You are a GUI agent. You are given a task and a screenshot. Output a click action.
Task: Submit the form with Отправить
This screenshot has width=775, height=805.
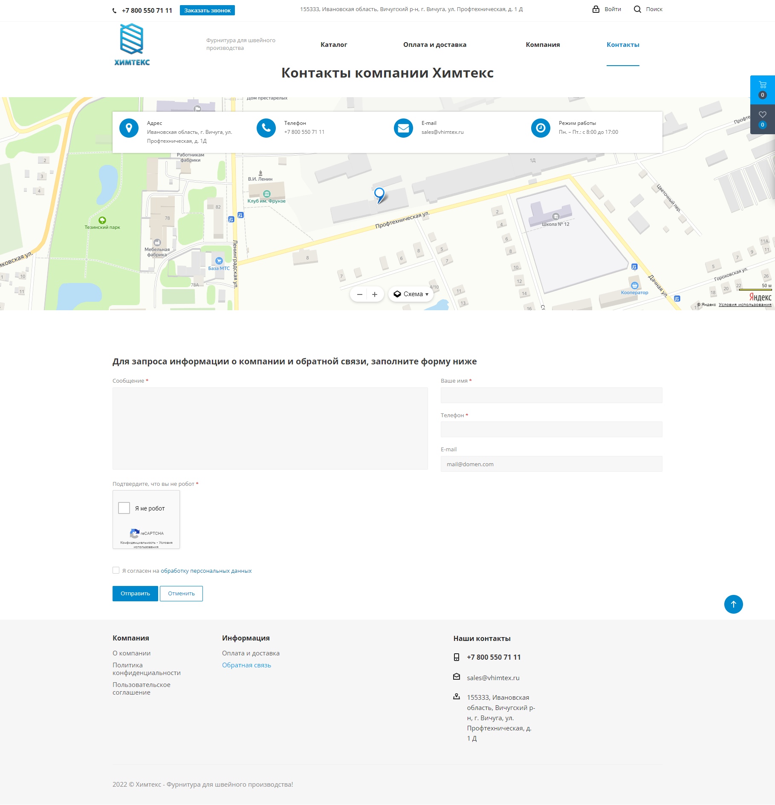tap(135, 593)
